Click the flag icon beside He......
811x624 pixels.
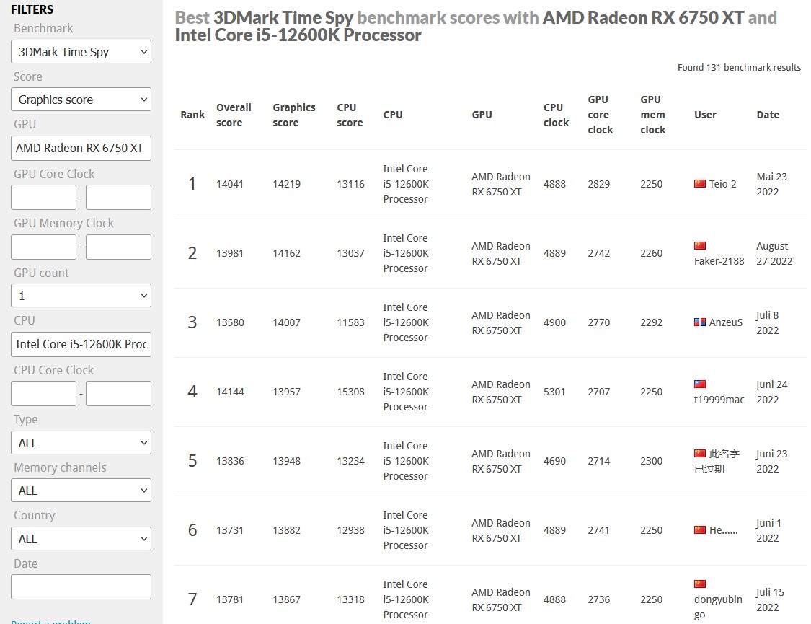(700, 529)
